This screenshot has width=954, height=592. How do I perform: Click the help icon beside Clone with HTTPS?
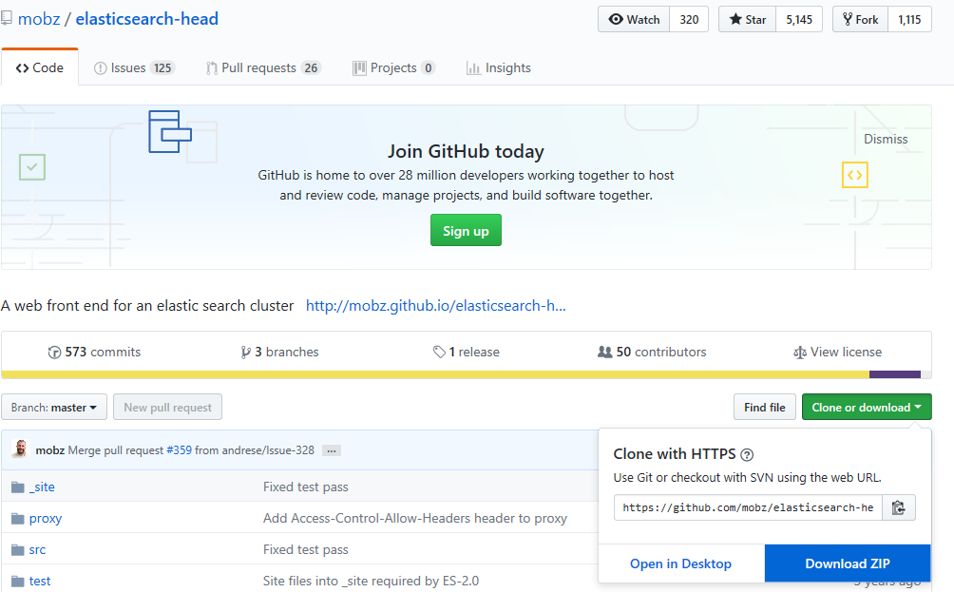[747, 454]
